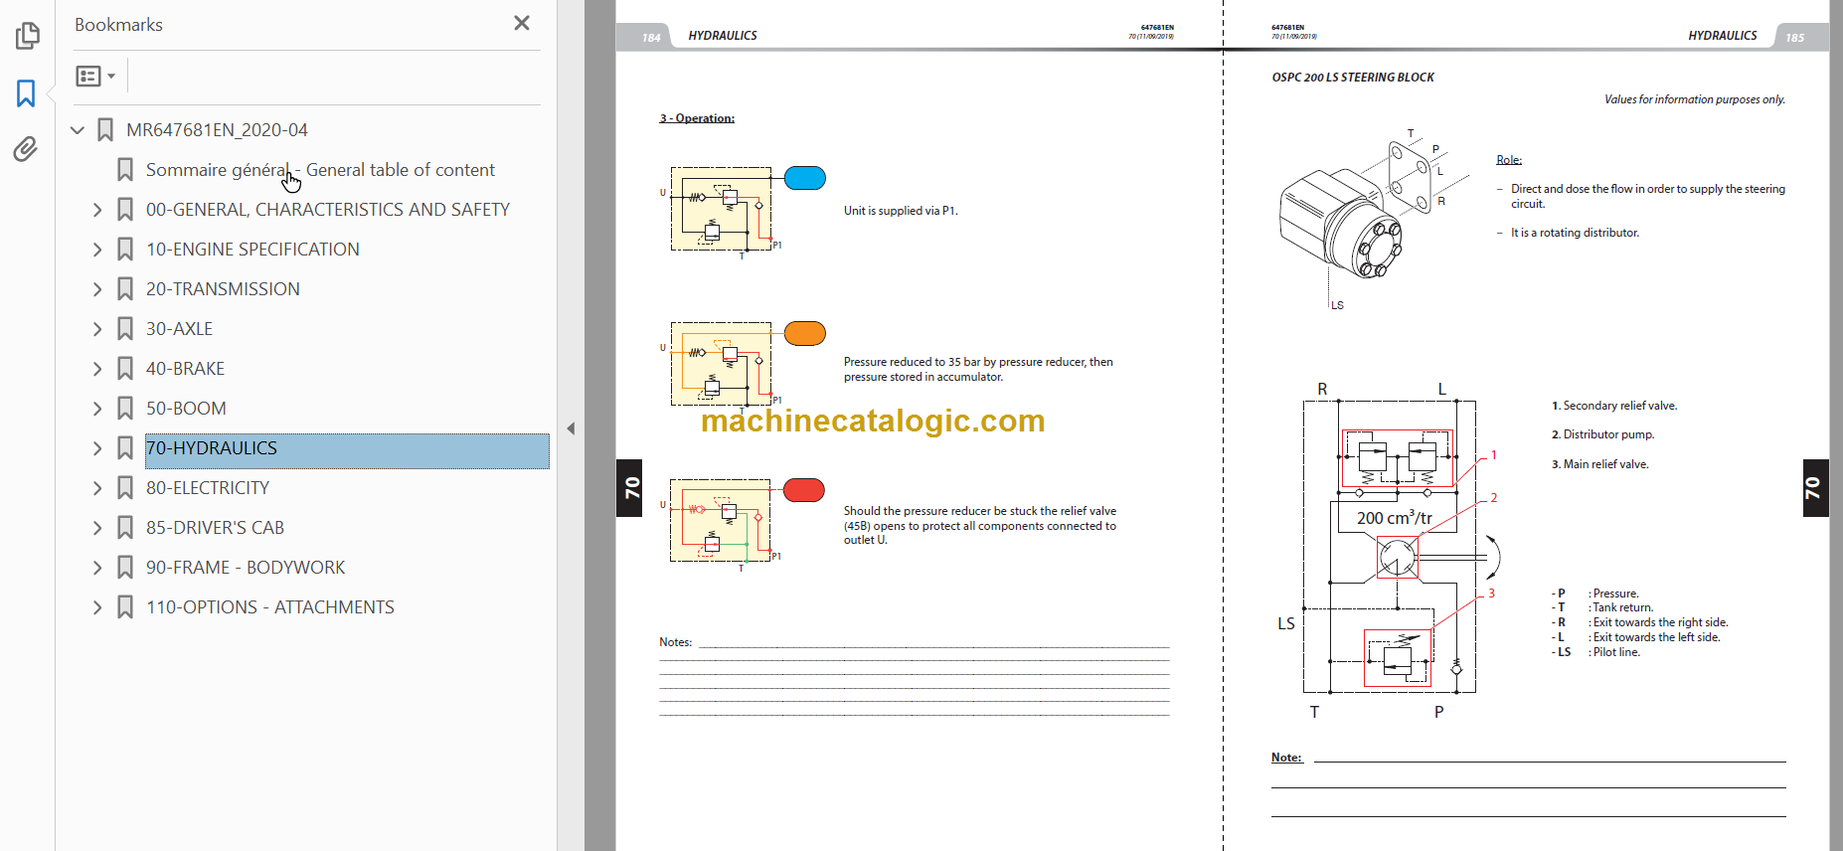Click the red accumulator symbol in third diagram
Screen dimensions: 1843x851
point(804,490)
